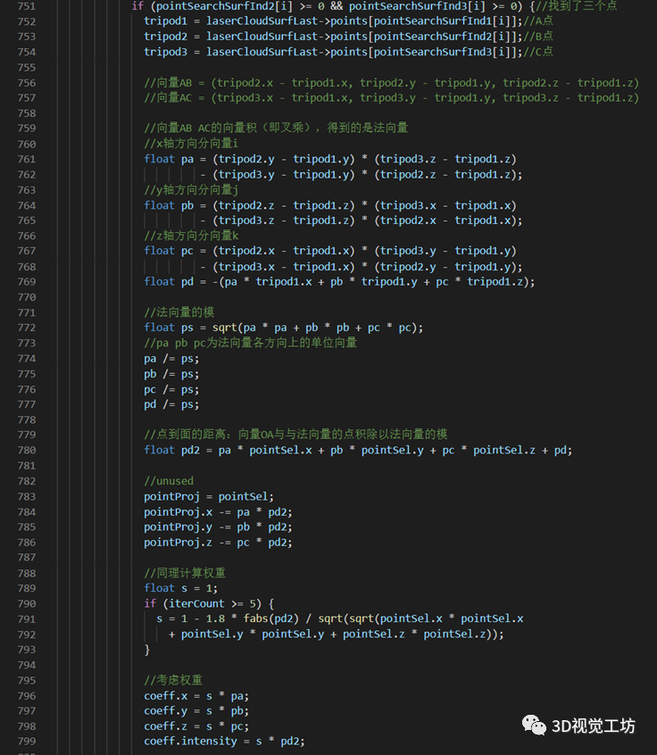Click the '//法向量的模' comment
657x755 pixels.
click(x=178, y=312)
